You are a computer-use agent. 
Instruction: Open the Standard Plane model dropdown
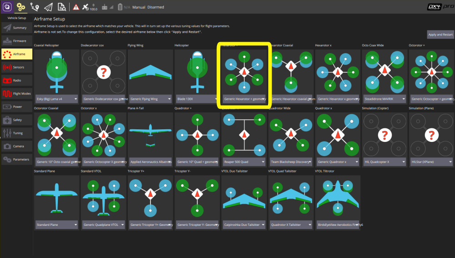pos(56,225)
